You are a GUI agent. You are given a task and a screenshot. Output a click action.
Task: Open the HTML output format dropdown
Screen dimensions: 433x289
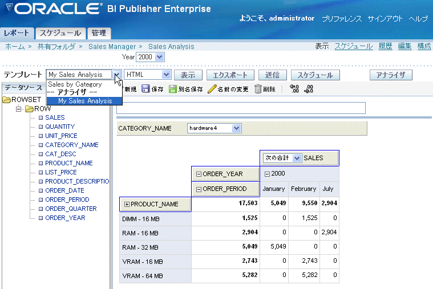click(166, 75)
